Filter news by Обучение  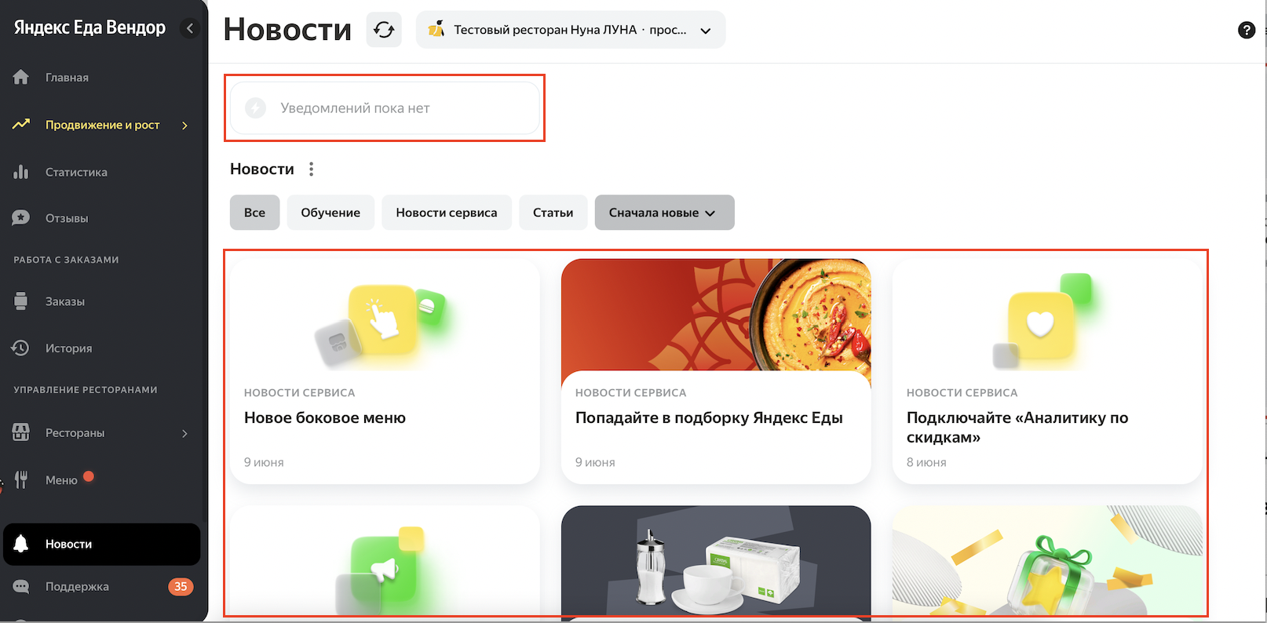(330, 213)
